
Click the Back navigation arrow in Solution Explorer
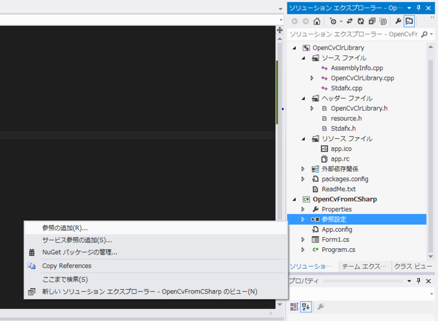[295, 21]
